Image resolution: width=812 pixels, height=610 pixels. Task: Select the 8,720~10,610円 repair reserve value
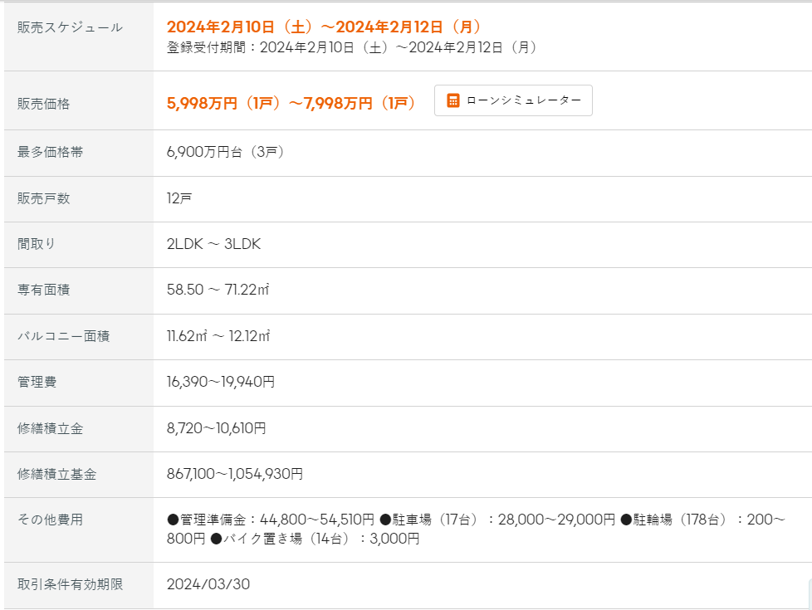coord(217,428)
